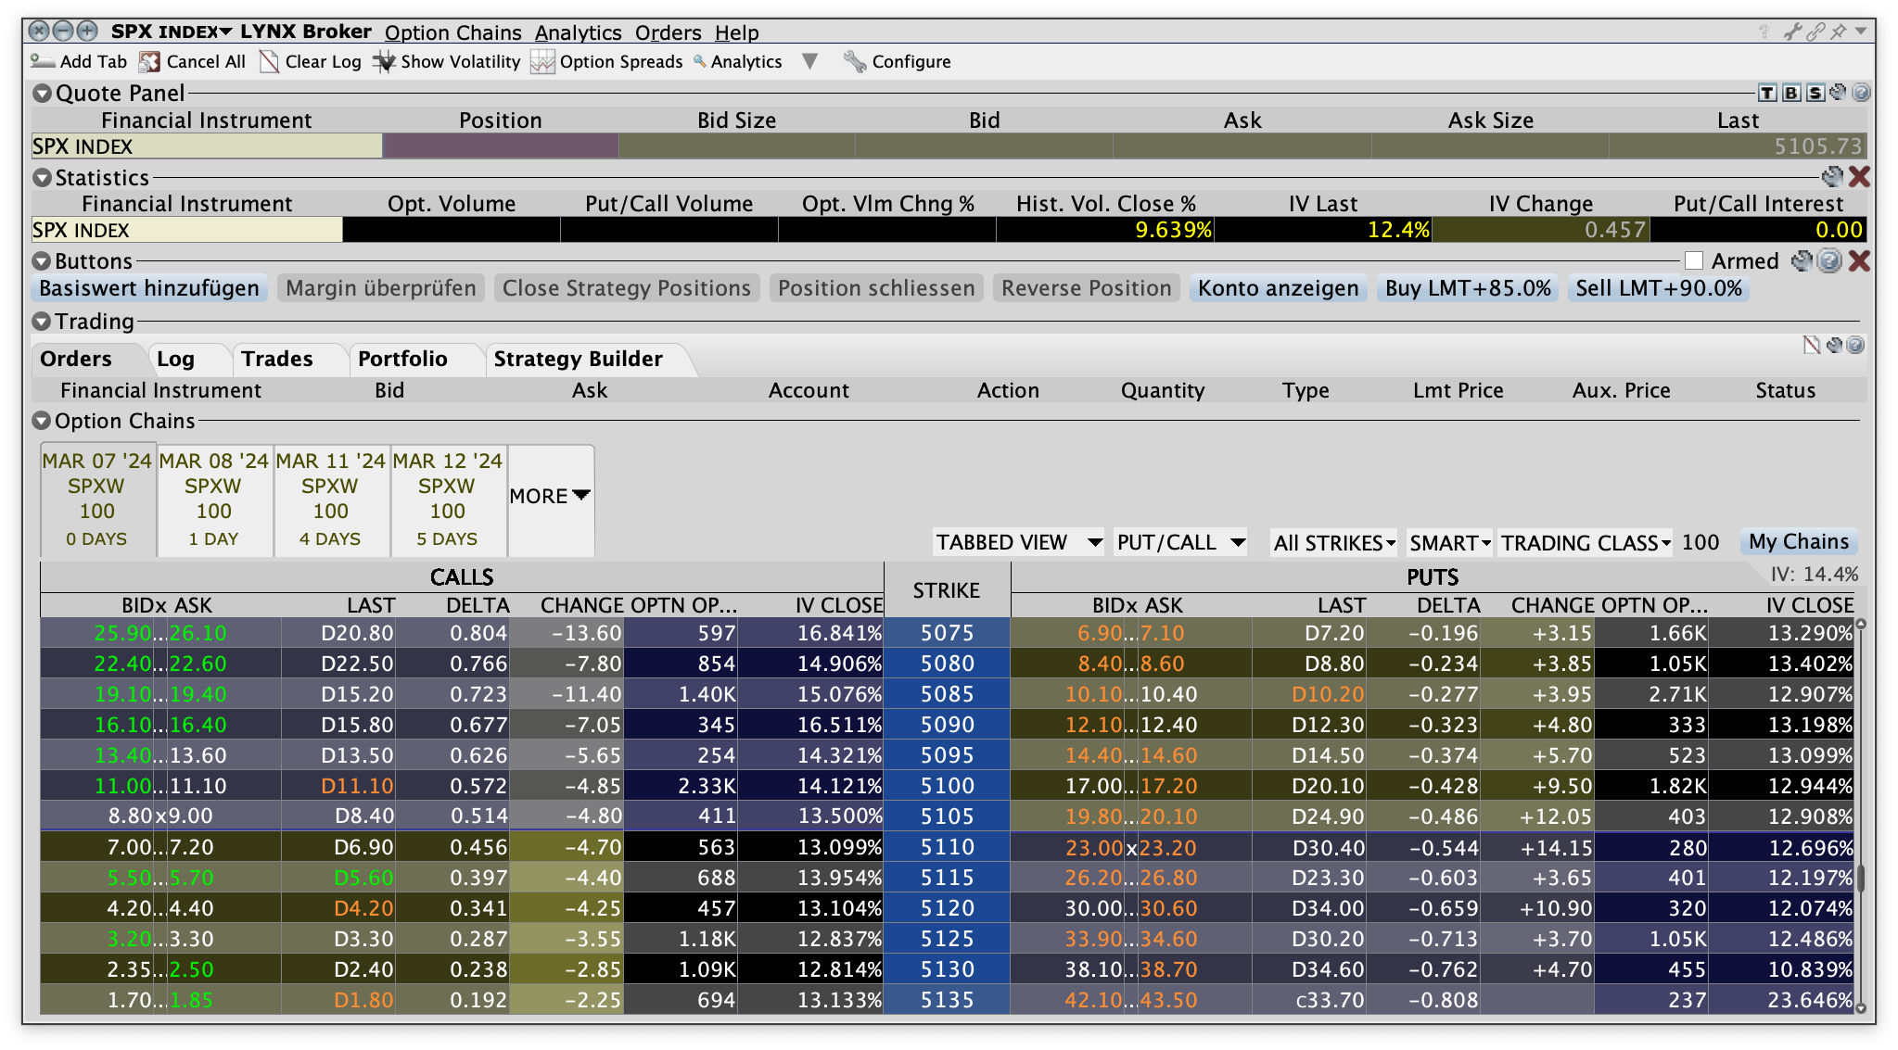Click the Cancel All orders icon
The width and height of the screenshot is (1898, 1050).
pos(149,61)
